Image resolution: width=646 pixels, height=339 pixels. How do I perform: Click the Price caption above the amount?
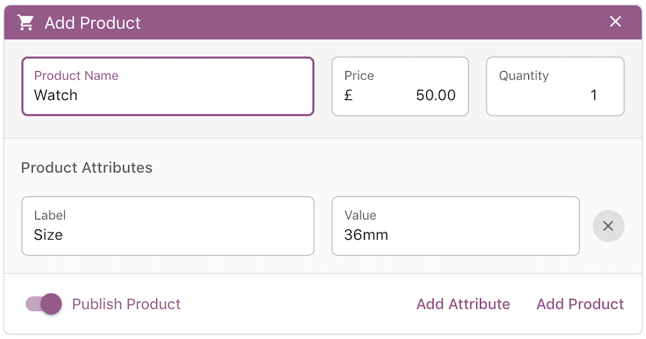click(x=359, y=76)
